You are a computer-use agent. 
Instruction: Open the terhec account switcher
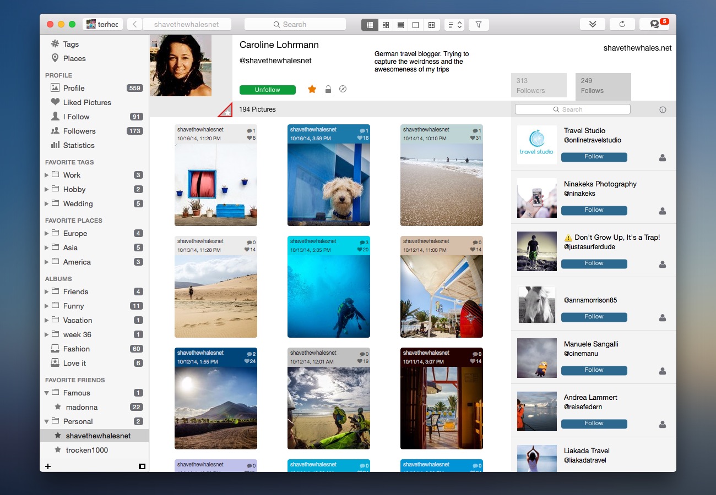coord(102,24)
